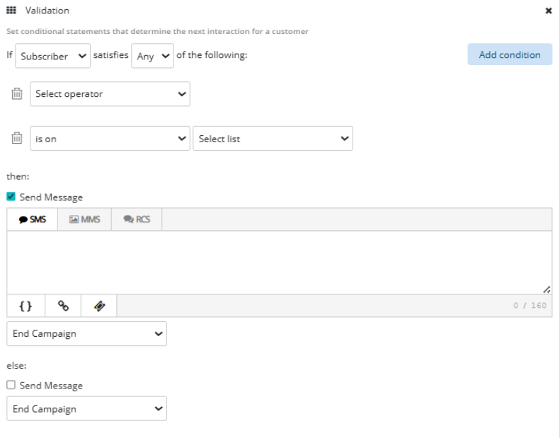Click the Validation grid icon in header
Image resolution: width=560 pixels, height=438 pixels.
(x=11, y=11)
